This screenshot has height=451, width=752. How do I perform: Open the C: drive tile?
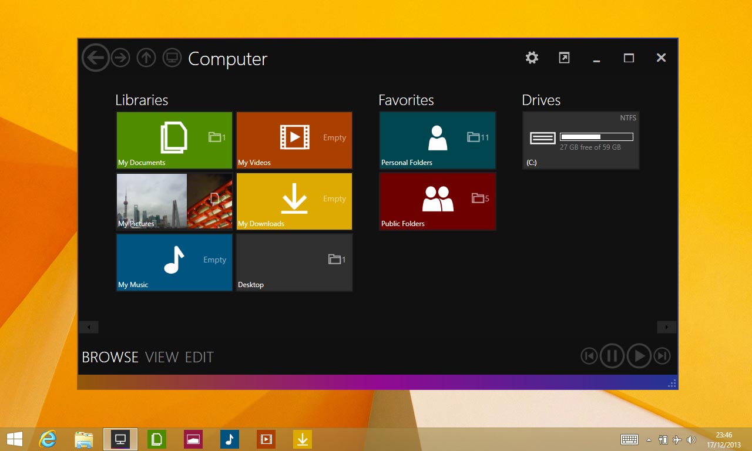581,140
